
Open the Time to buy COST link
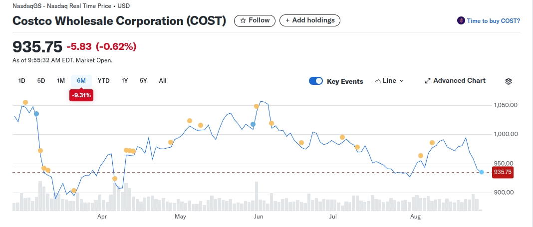[493, 21]
